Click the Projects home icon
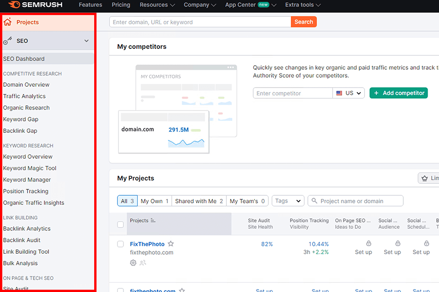 click(8, 22)
